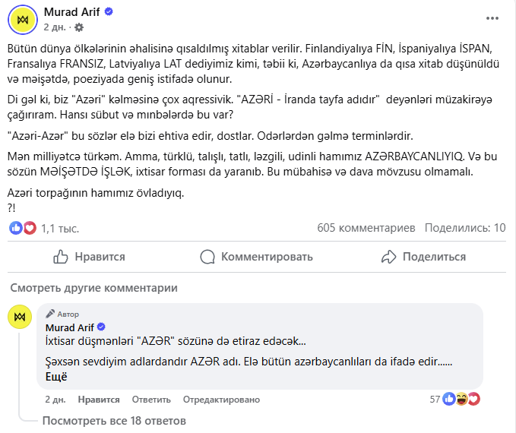This screenshot has height=433, width=516.
Task: Open the Смотреть другие комментарии dropdown
Action: (93, 288)
